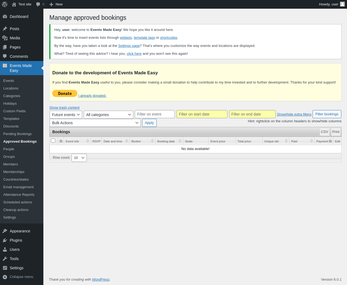Open the user avatar in admin bar
This screenshot has width=347, height=285.
tap(342, 4)
